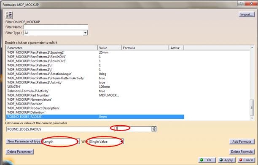Image resolution: width=258 pixels, height=165 pixels.
Task: Click the Active column header
Action: tap(176, 48)
